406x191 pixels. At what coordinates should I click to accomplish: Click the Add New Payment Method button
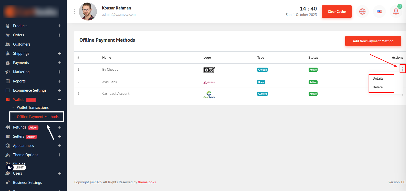373,41
